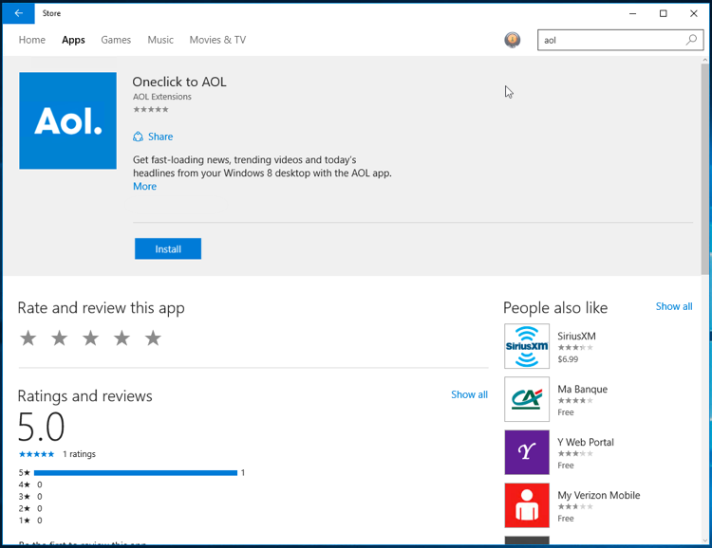Open the SiriusXM app icon
The image size is (712, 548).
pyautogui.click(x=527, y=346)
